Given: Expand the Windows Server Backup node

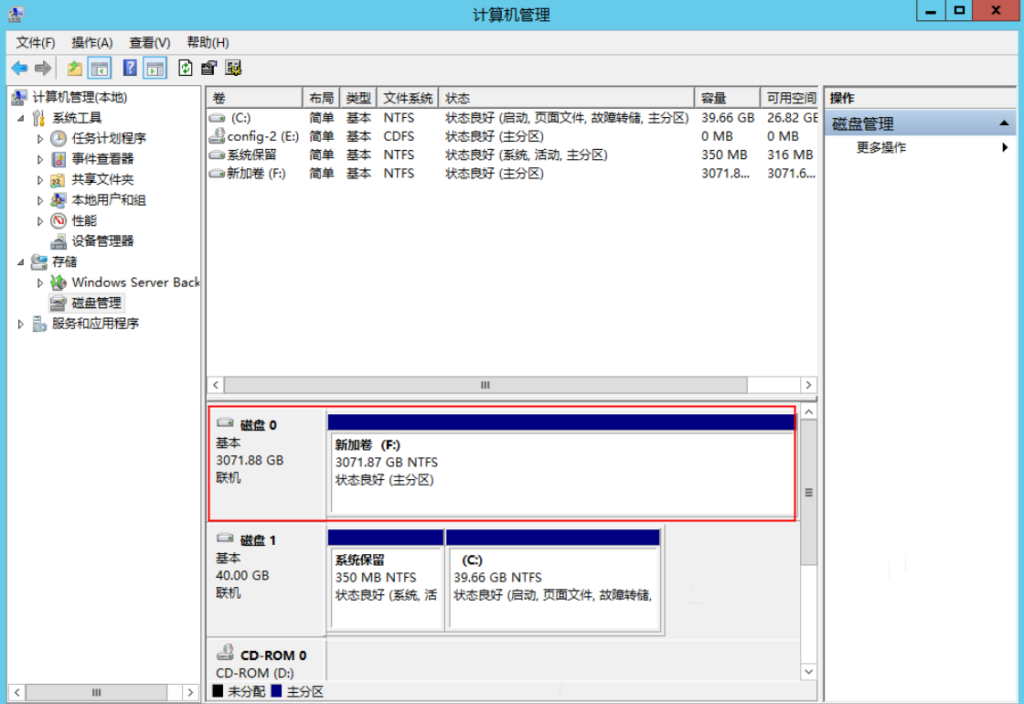Looking at the screenshot, I should pos(40,283).
